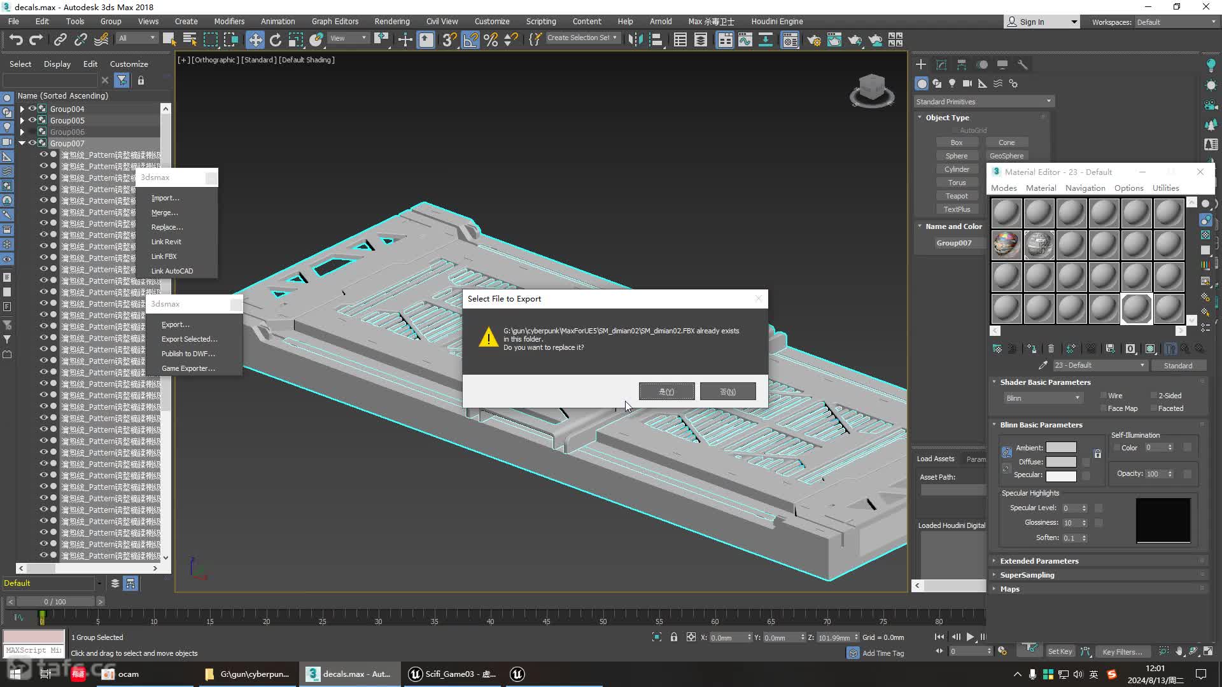Enable Self-Illumination Color checkbox

pyautogui.click(x=1117, y=448)
